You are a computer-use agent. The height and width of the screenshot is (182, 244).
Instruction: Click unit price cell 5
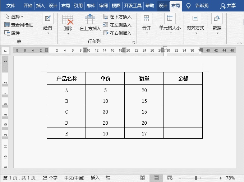click(105, 90)
